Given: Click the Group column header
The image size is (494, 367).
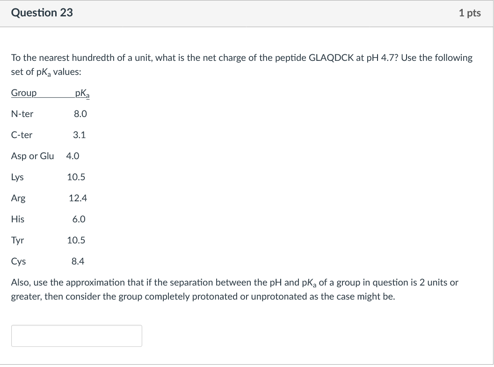Looking at the screenshot, I should point(24,93).
